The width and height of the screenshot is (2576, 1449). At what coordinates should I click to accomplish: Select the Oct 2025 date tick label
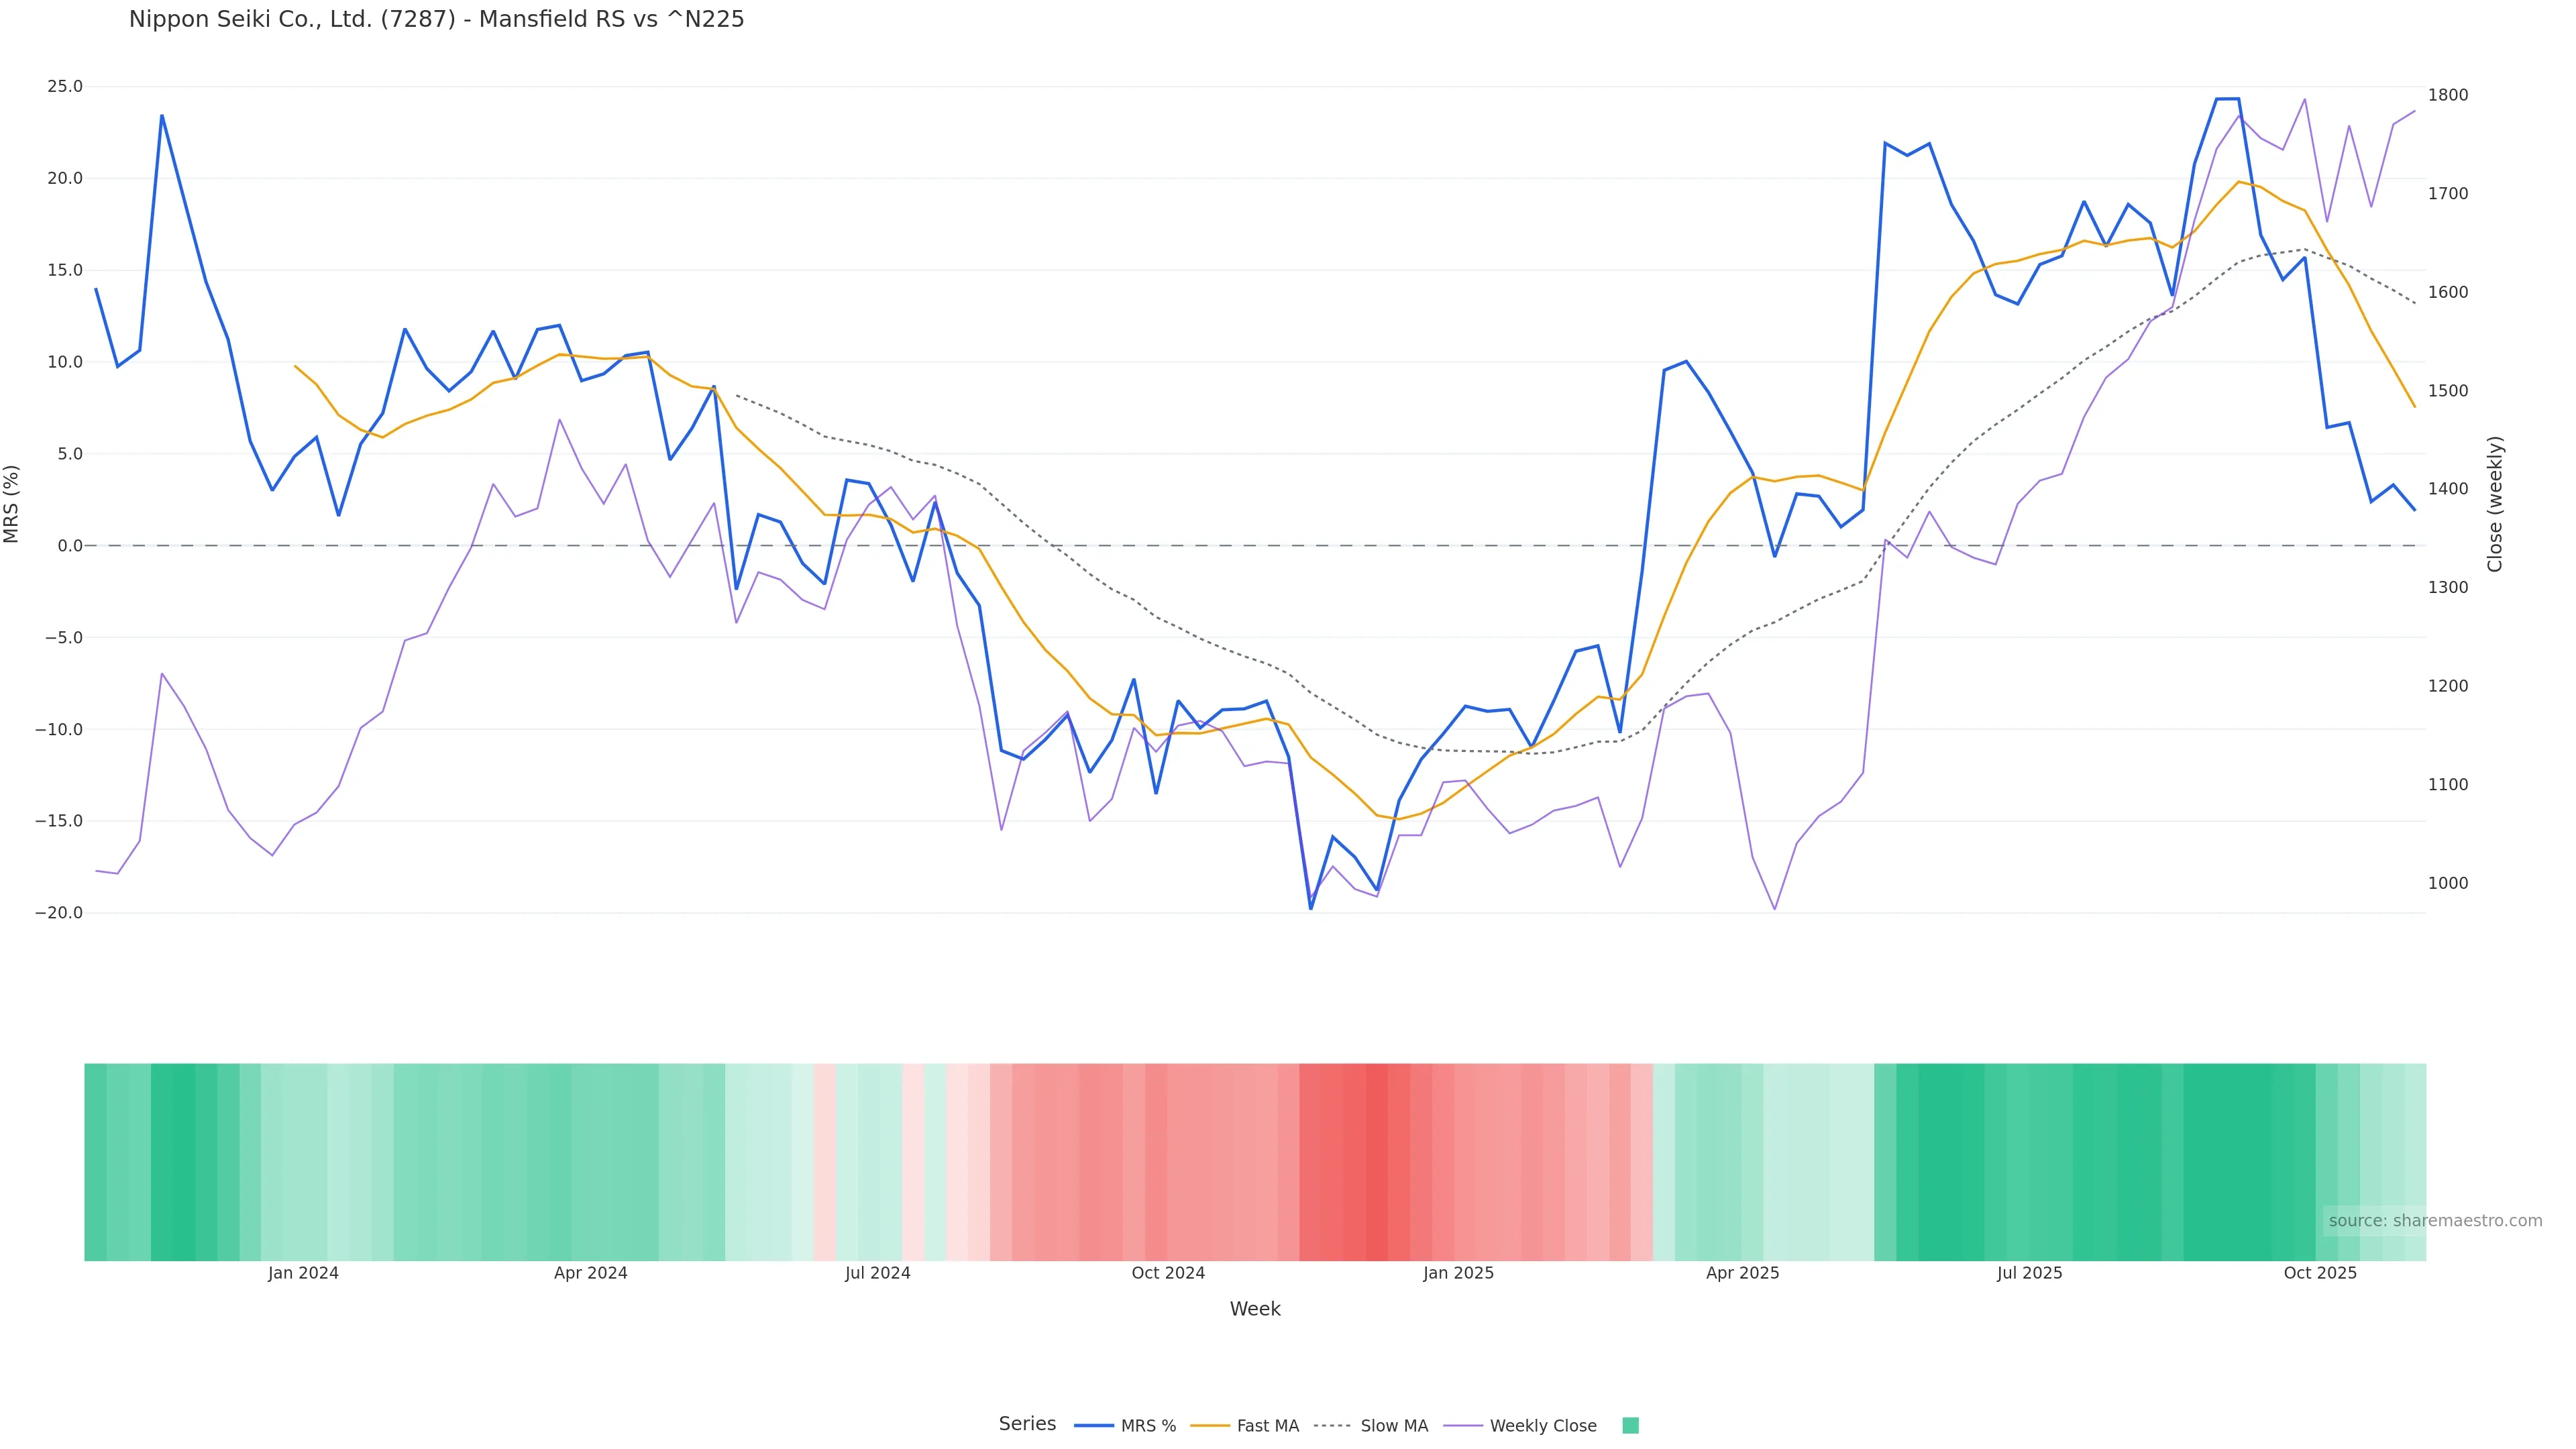pos(2320,1273)
